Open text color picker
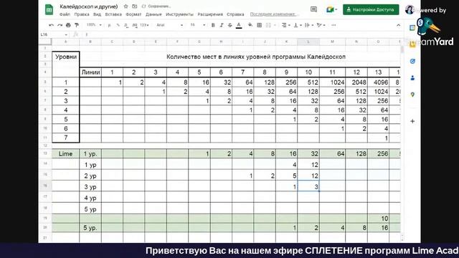Viewport: 459px width, 258px height. pos(239,25)
